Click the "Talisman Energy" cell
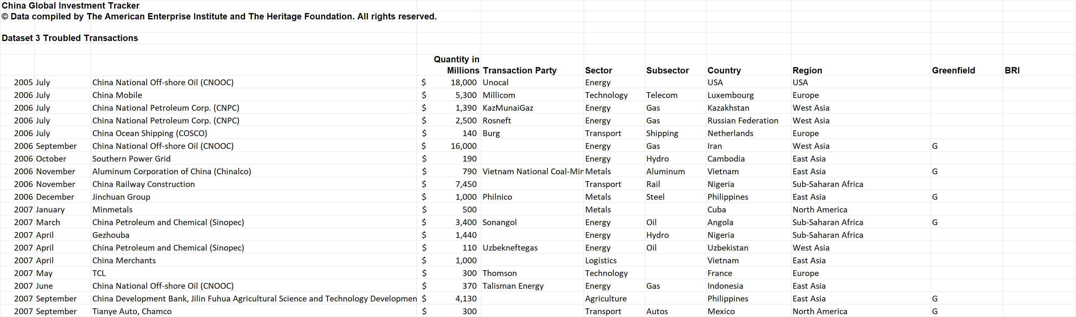This screenshot has height=317, width=1076. [513, 286]
